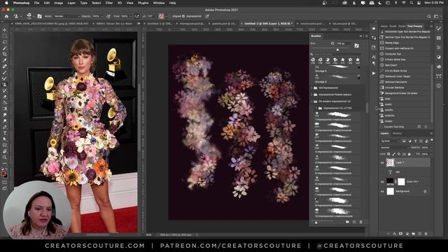Open the Mode dropdown in options bar
The height and width of the screenshot is (252, 448).
coord(67,16)
